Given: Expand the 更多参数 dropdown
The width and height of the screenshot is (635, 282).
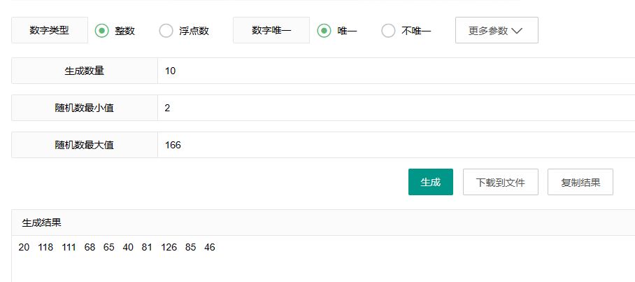Looking at the screenshot, I should click(x=497, y=30).
